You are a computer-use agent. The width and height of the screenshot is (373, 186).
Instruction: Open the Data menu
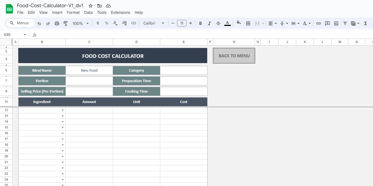tap(88, 12)
